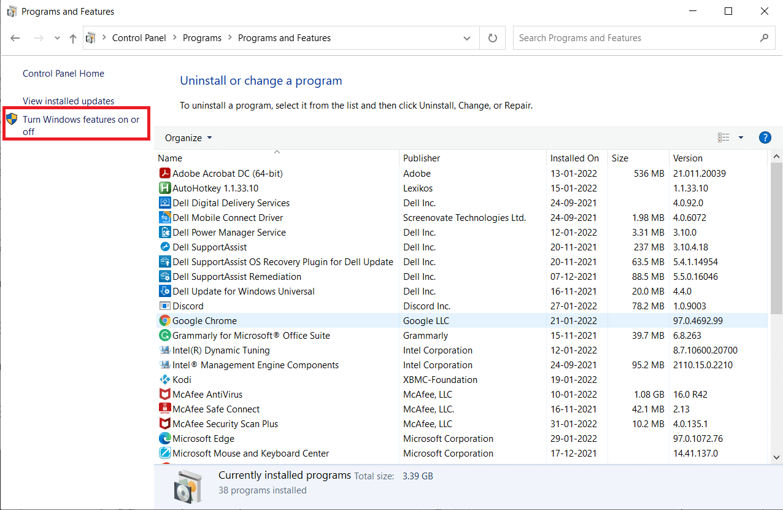Open Turn Windows features on or off
This screenshot has height=510, width=783.
pyautogui.click(x=81, y=125)
